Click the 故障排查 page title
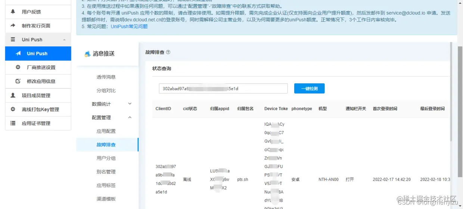 click(x=155, y=52)
